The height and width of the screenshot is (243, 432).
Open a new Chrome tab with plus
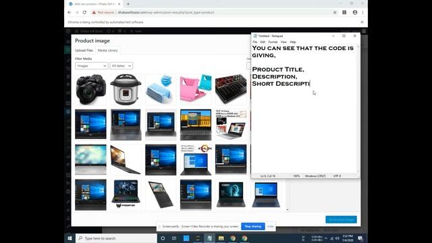tap(128, 4)
